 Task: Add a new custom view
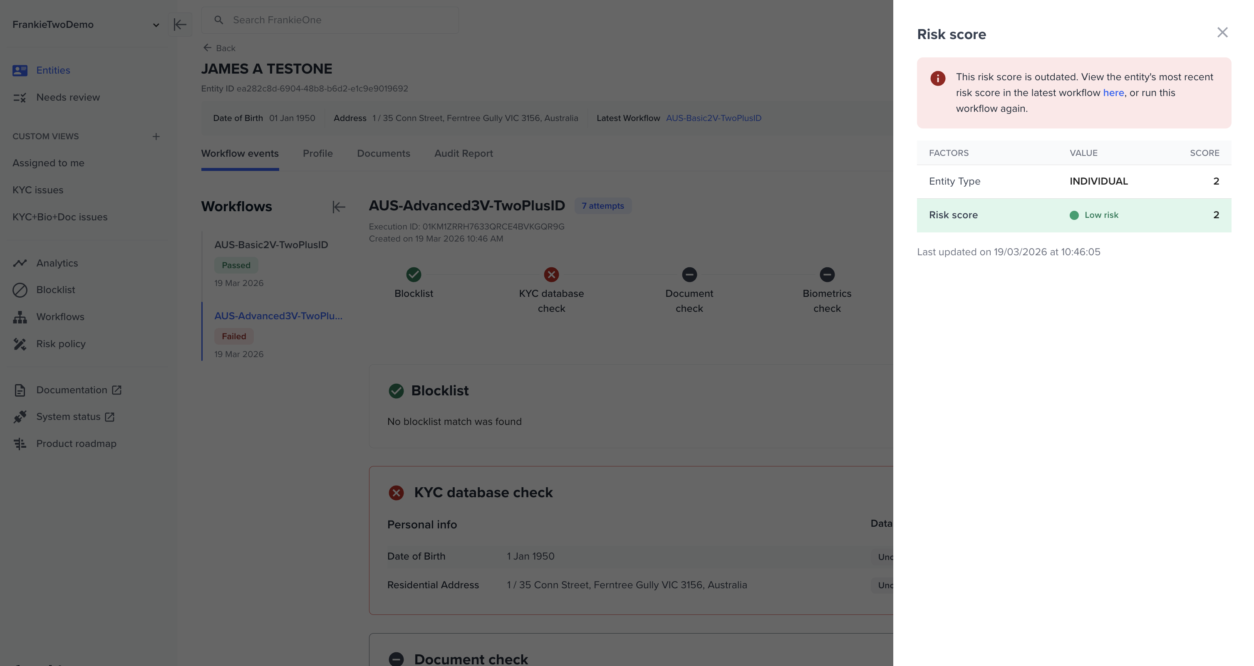pos(156,137)
